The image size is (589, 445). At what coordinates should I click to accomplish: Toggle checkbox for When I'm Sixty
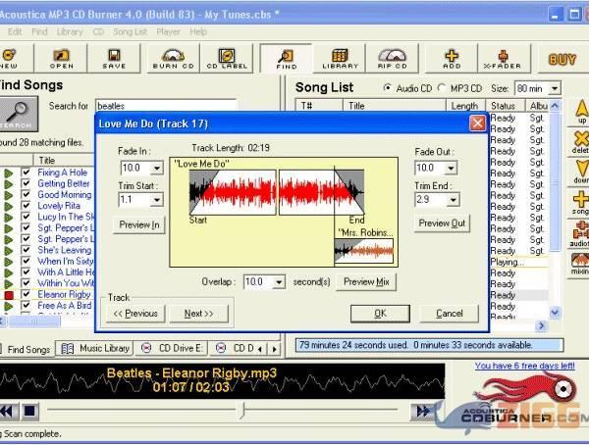tap(26, 261)
